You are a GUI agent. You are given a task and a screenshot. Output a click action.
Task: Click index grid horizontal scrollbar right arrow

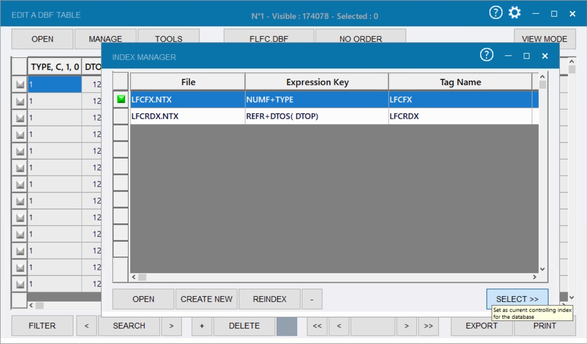pos(535,277)
